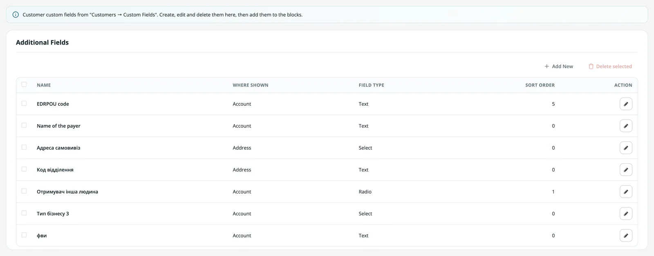Click the Delete selected button

[610, 67]
